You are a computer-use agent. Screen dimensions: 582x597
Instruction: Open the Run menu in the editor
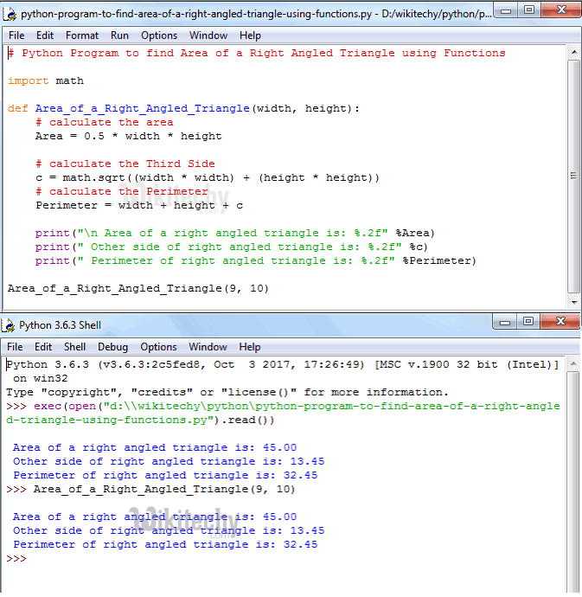click(x=119, y=35)
